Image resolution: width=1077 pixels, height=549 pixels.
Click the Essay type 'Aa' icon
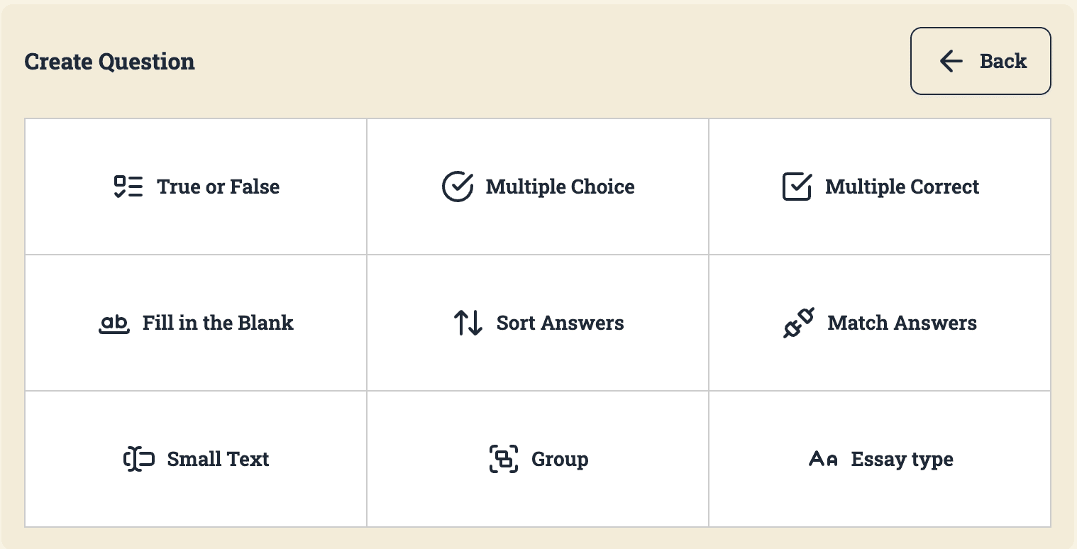[824, 460]
